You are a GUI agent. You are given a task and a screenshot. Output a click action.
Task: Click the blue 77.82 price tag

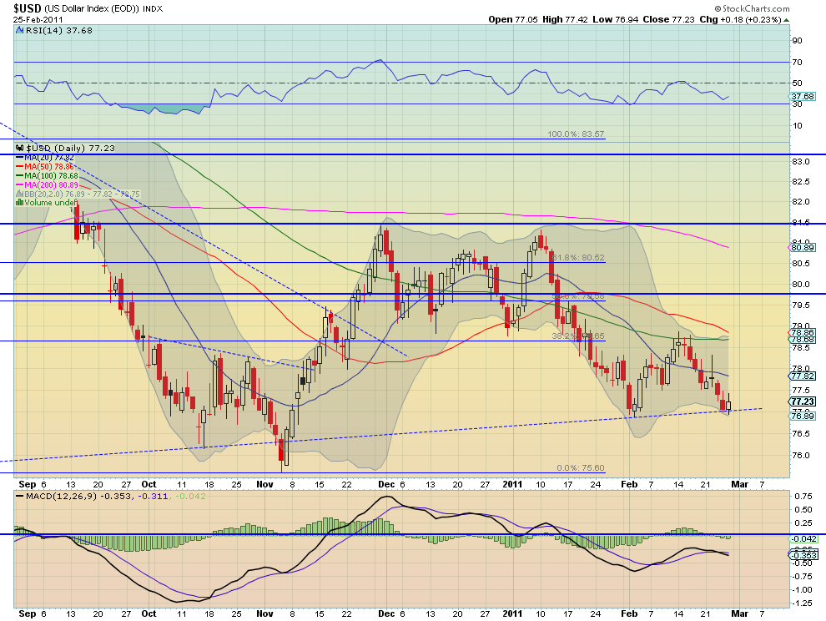pyautogui.click(x=803, y=376)
